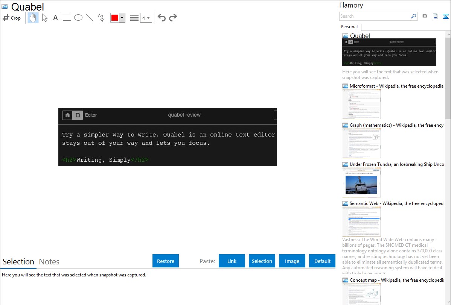This screenshot has width=451, height=305.
Task: Pick the ellipse shape tool
Action: pyautogui.click(x=78, y=18)
